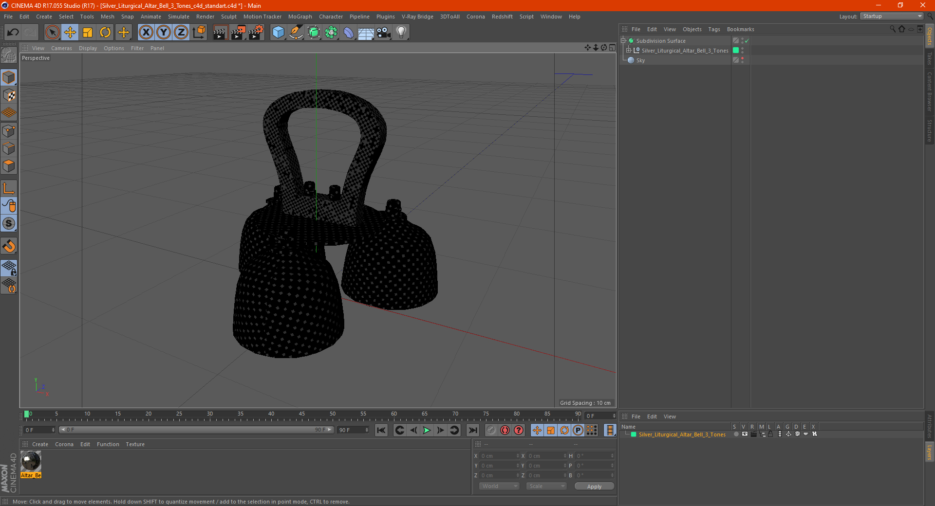Screen dimensions: 935x506
Task: Enable the Texture mode icon in the sidebar
Action: [x=9, y=95]
